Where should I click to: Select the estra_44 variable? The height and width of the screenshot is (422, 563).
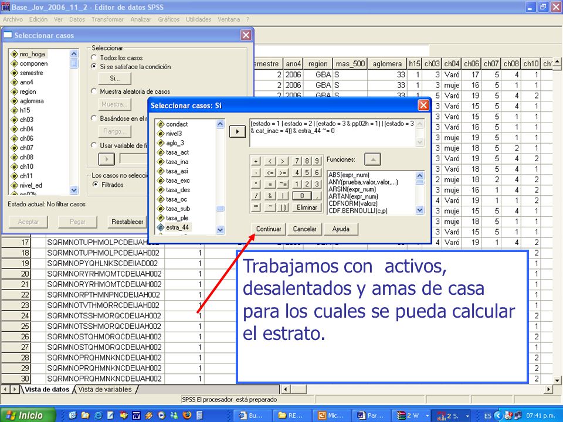click(x=177, y=227)
